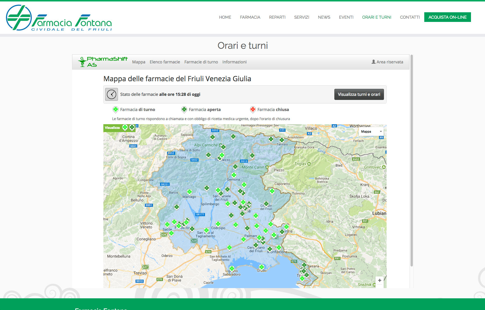The height and width of the screenshot is (310, 485).
Task: Open the EVENTI menu item
Action: 346,17
